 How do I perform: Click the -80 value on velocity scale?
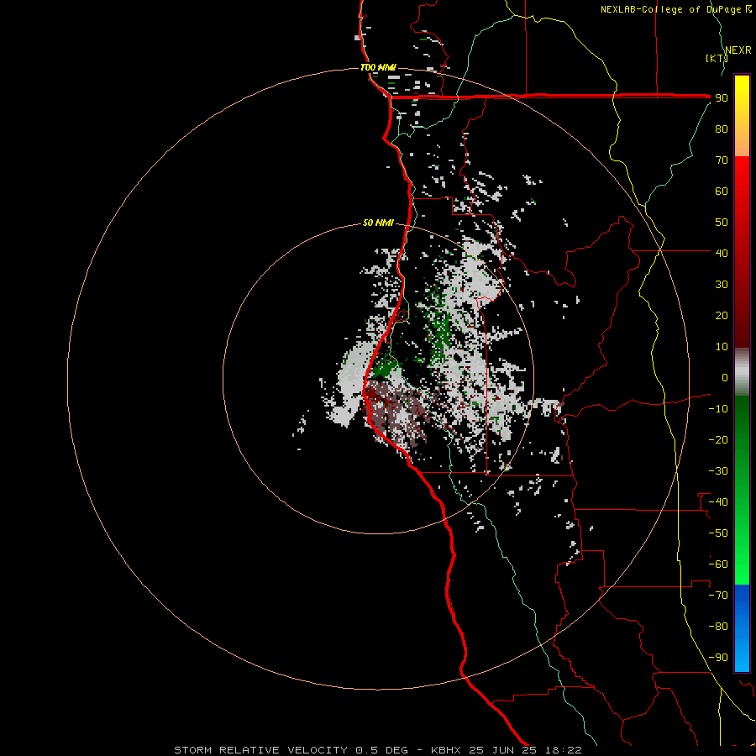718,627
